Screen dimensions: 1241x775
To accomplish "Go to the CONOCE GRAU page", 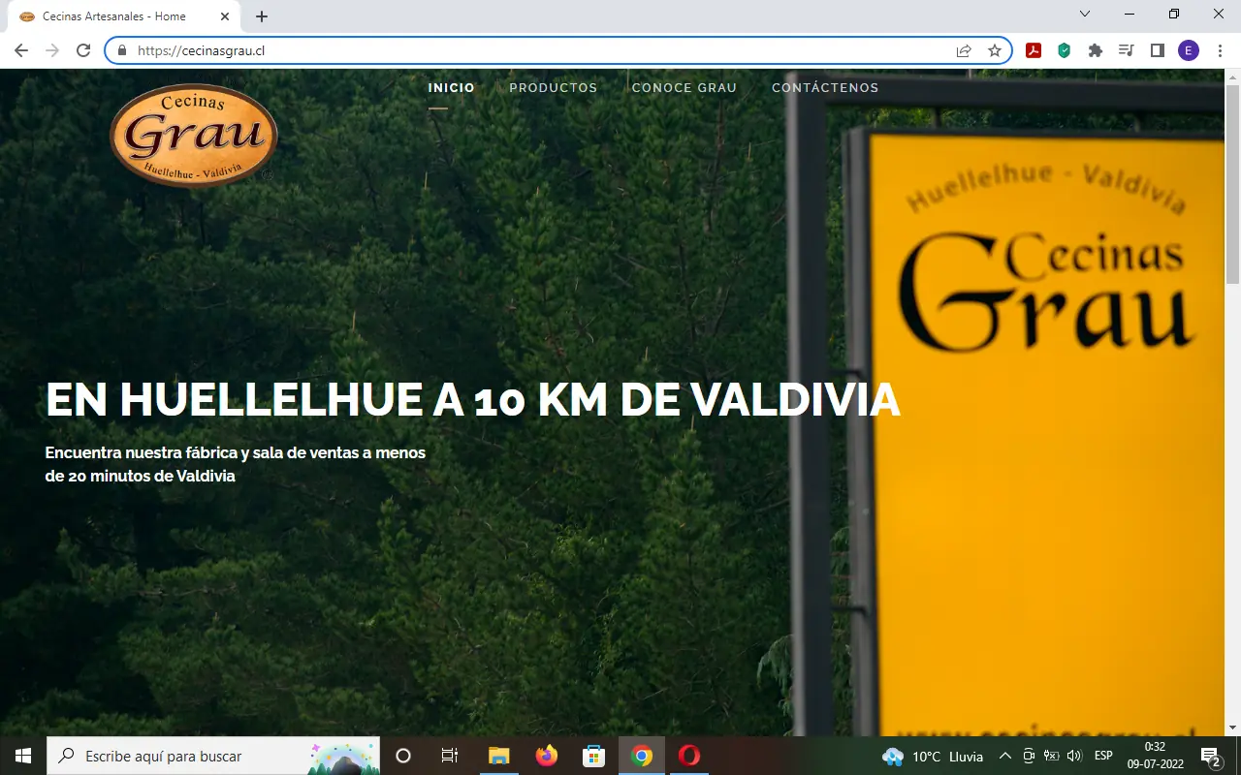I will (684, 88).
